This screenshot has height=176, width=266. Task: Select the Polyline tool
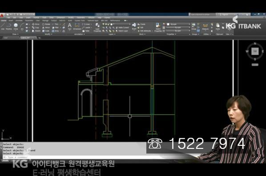coord(8,27)
